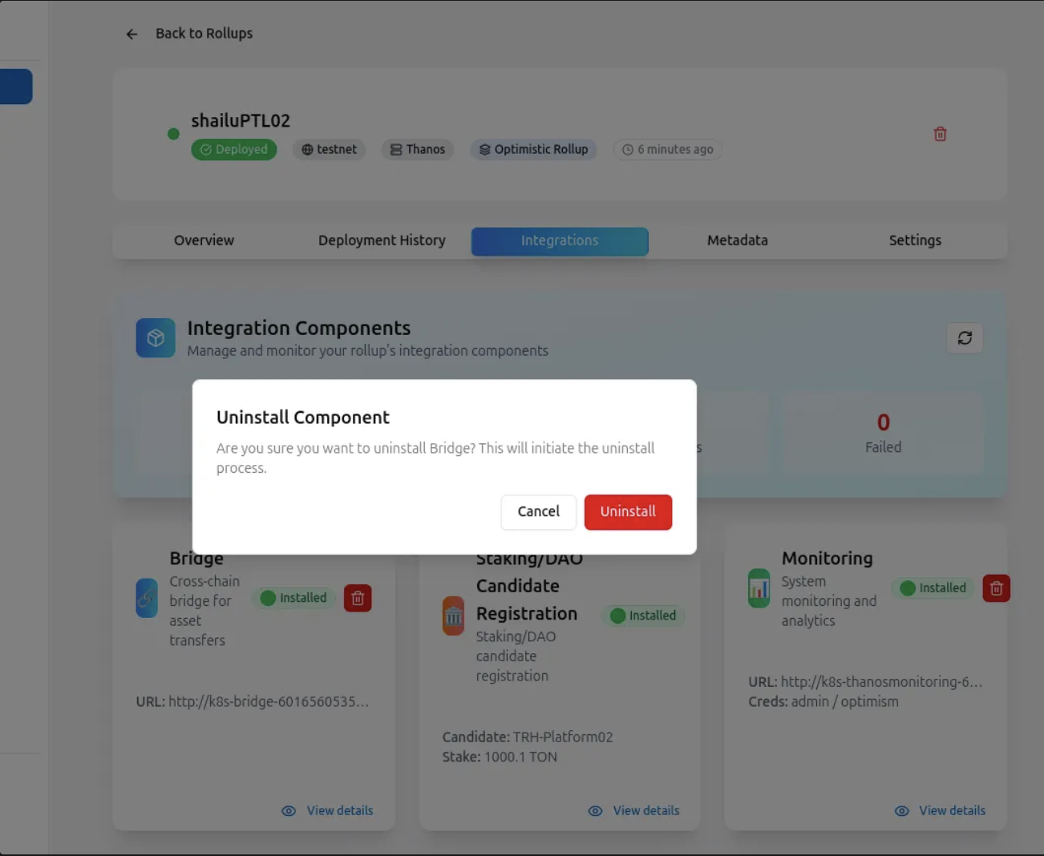Click the Uninstall Component dialog title

(x=303, y=417)
